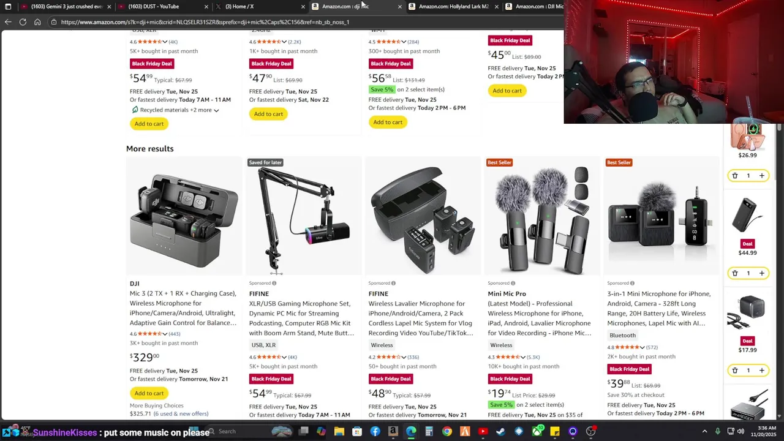The image size is (784, 441).
Task: Open the $44.99 power bank cart thumbnail
Action: click(748, 214)
